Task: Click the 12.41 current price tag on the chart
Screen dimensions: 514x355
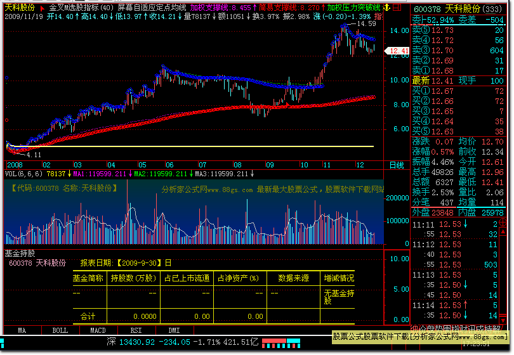Action: point(398,51)
